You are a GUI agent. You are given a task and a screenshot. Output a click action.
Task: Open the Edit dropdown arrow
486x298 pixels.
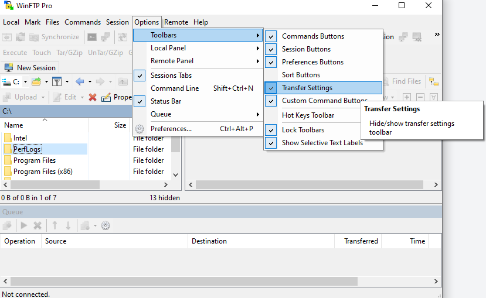[82, 97]
